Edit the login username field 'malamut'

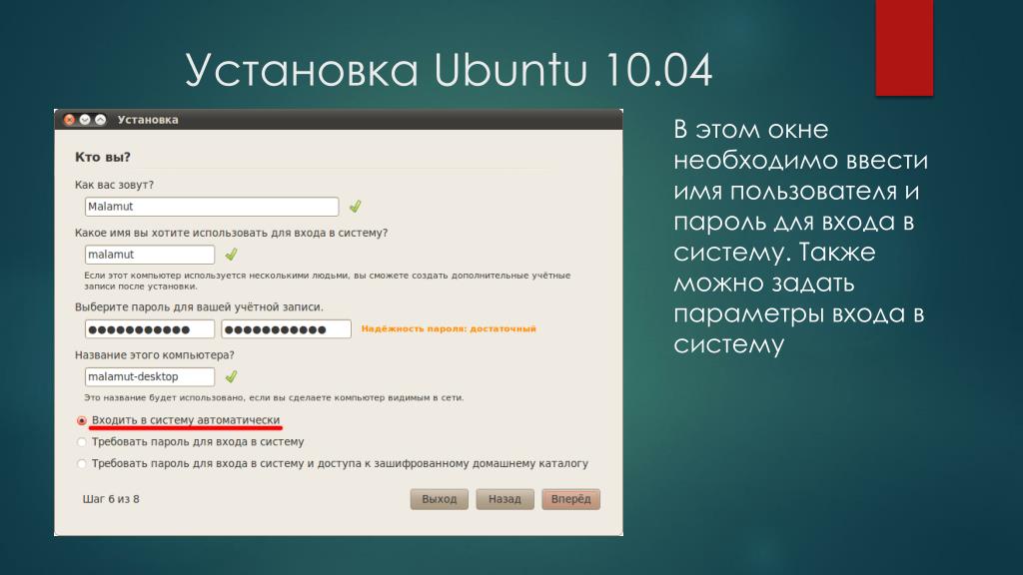[x=150, y=255]
